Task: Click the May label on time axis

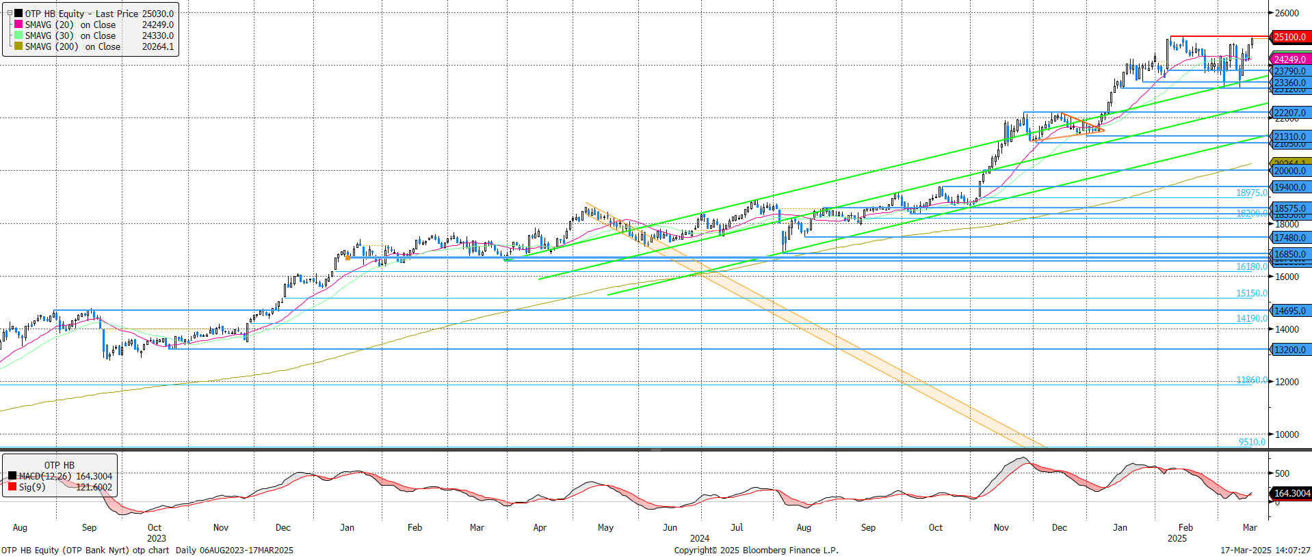Action: [x=605, y=527]
